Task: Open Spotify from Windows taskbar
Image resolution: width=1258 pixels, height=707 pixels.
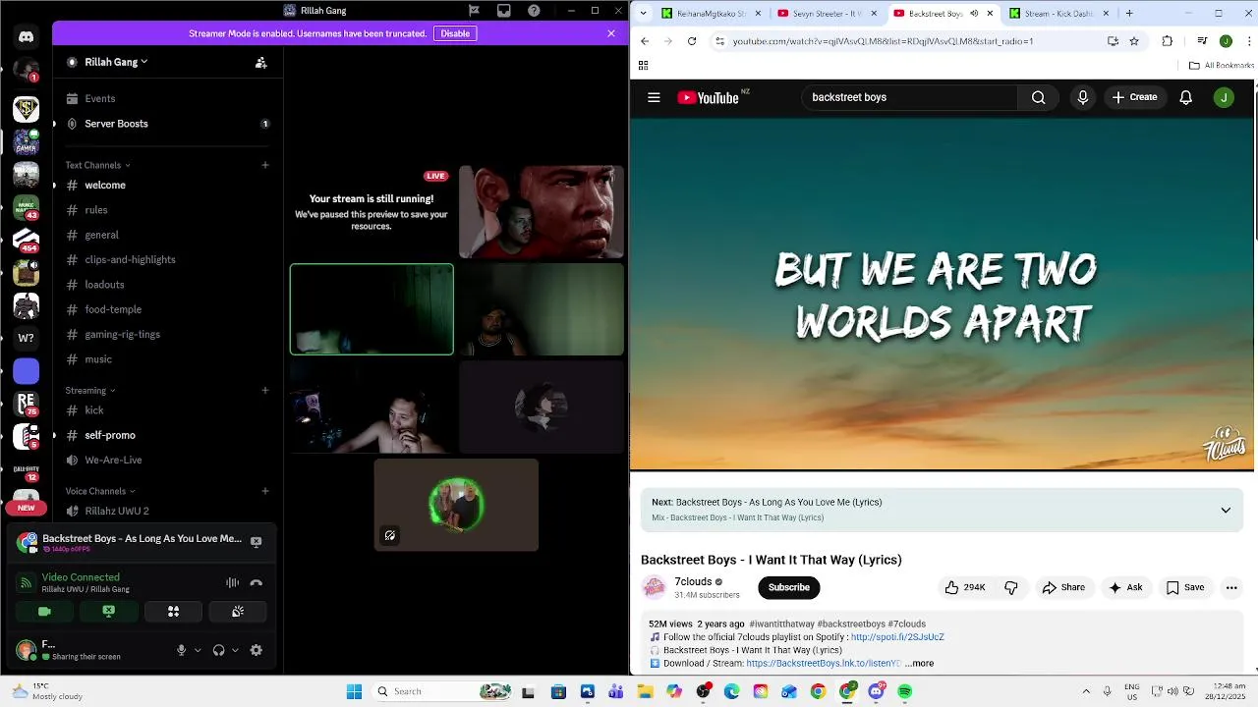Action: tap(905, 691)
